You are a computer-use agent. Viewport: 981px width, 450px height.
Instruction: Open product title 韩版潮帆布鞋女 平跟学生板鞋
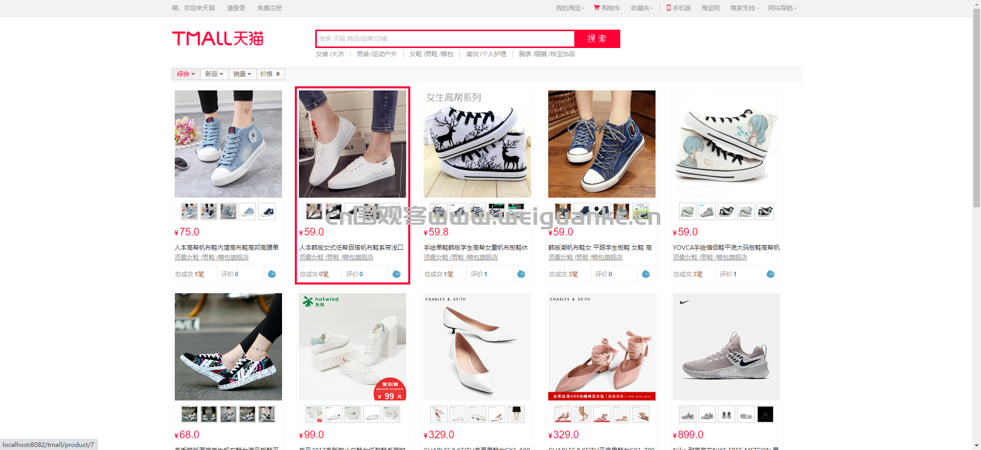[x=600, y=248]
